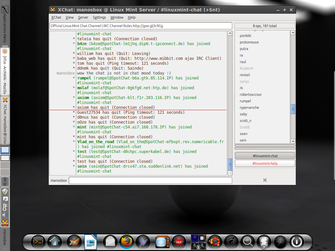Click the user list scrollbar thumb

(x=293, y=109)
